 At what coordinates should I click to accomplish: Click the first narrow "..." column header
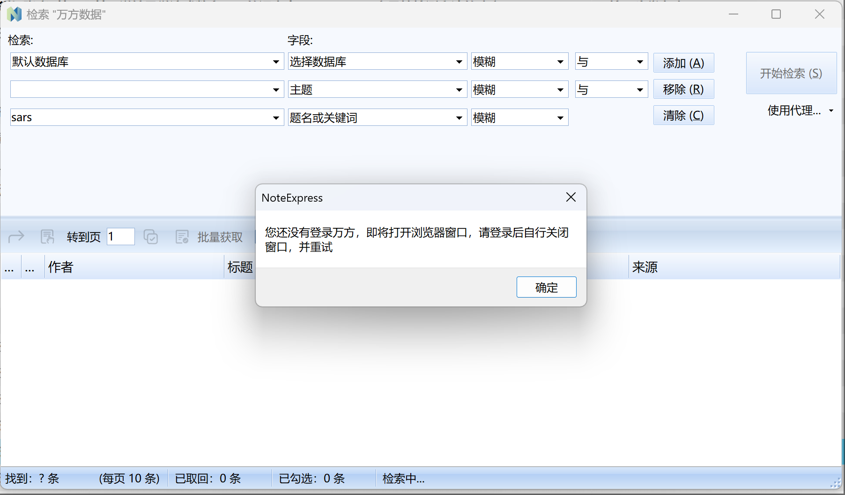(10, 267)
